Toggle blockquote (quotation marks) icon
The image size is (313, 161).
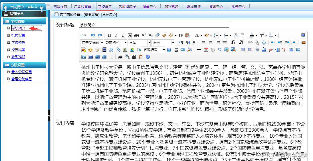coord(181,35)
